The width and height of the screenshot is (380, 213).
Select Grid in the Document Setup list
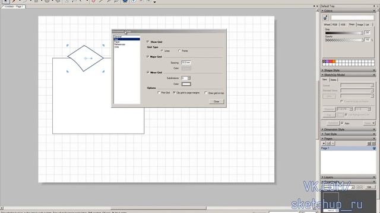pyautogui.click(x=126, y=39)
